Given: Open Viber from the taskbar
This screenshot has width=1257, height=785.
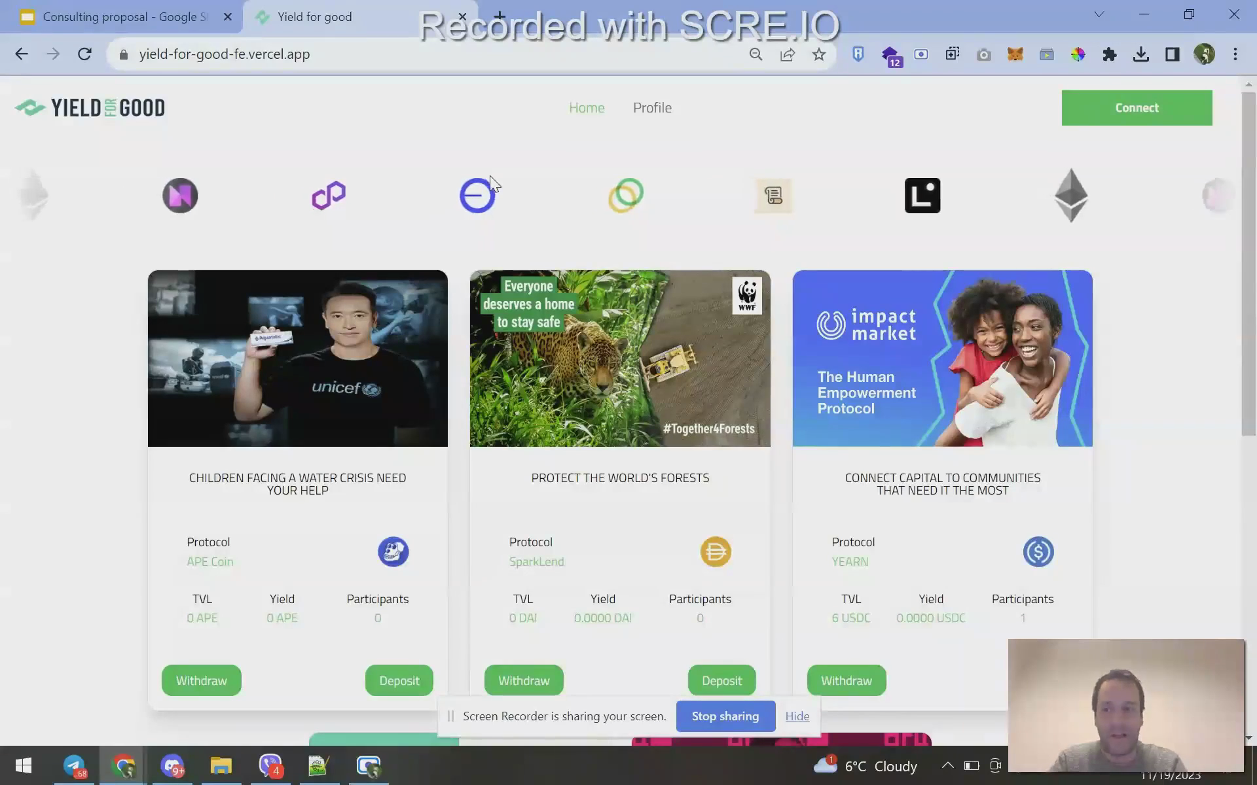Looking at the screenshot, I should click(270, 765).
